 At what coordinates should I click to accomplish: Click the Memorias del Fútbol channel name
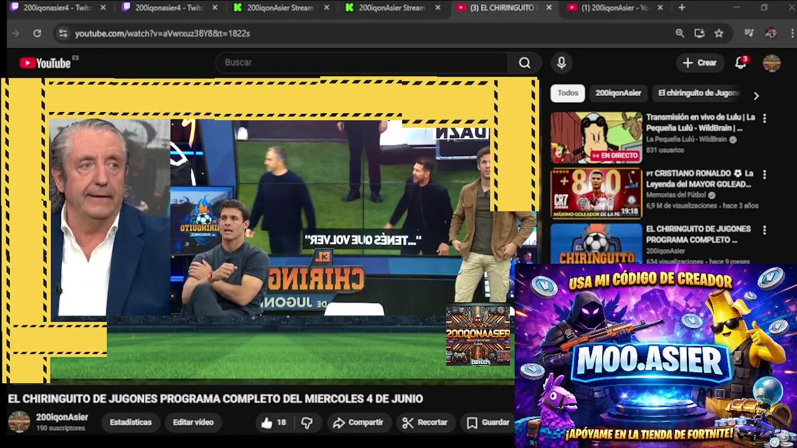coord(676,195)
